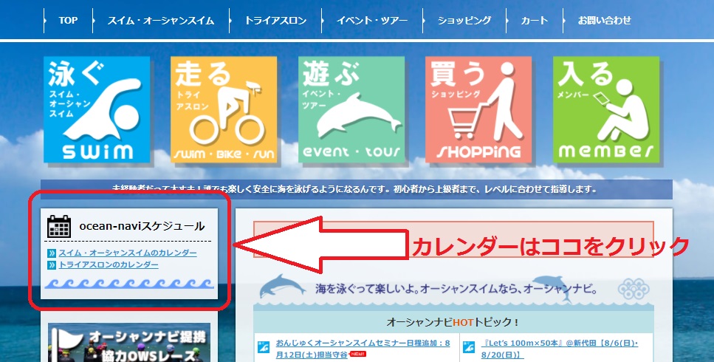Select トライアスロン in top navigation
Image resolution: width=714 pixels, height=362 pixels.
click(275, 21)
